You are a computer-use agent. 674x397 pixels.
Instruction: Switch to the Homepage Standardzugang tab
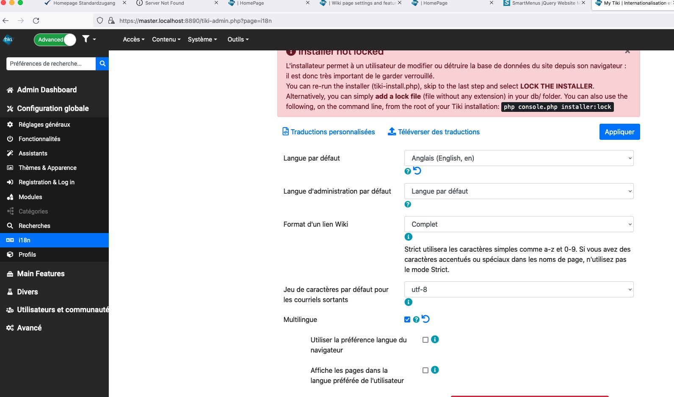[85, 3]
